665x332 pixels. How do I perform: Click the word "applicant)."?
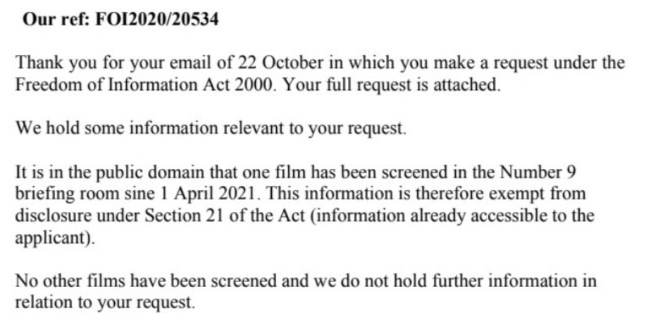pyautogui.click(x=55, y=238)
